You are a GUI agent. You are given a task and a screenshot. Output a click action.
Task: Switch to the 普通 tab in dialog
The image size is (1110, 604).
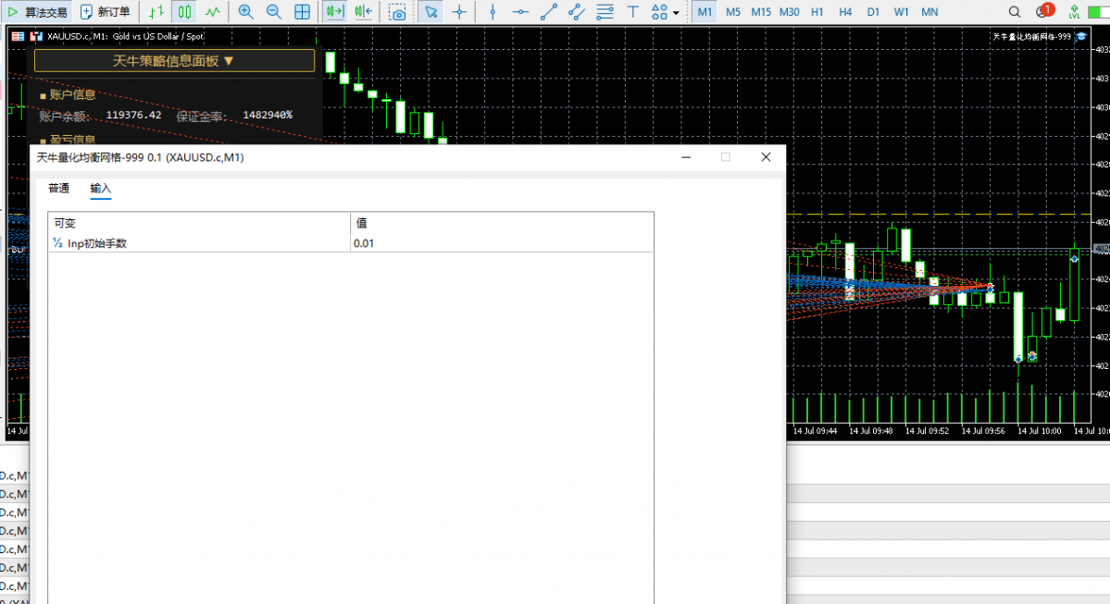coord(58,188)
